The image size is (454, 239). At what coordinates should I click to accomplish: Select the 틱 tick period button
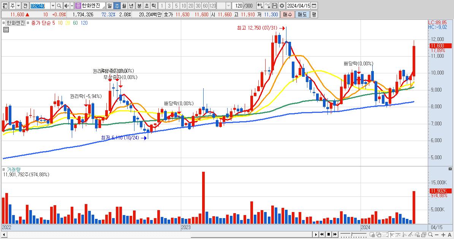154,5
